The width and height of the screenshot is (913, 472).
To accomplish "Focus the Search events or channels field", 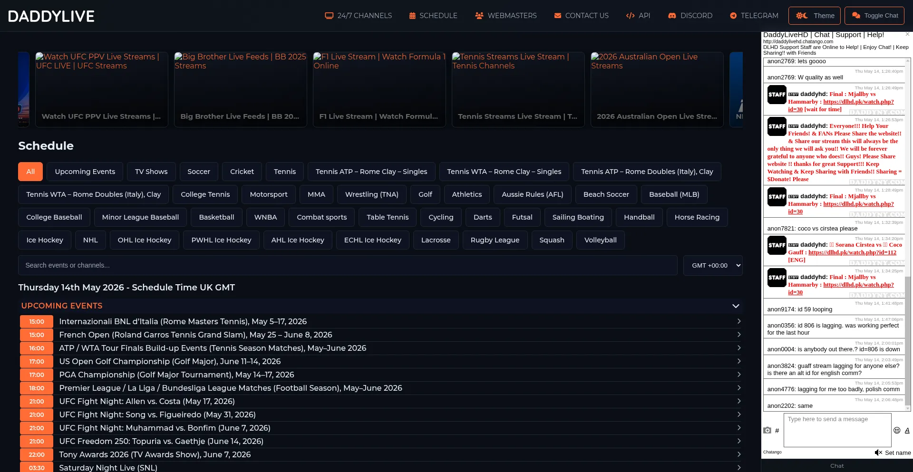I will click(348, 265).
